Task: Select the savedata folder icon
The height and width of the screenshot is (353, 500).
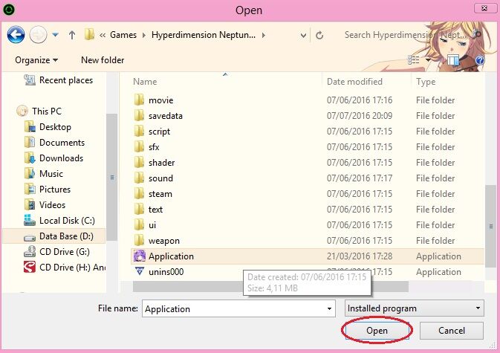Action: pyautogui.click(x=140, y=116)
